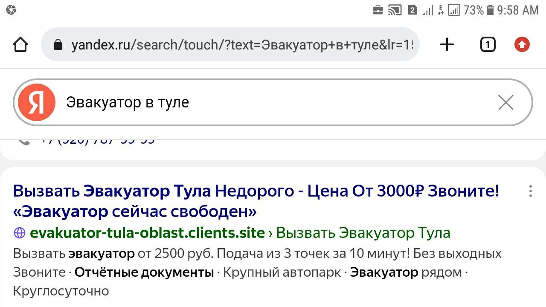This screenshot has height=307, width=546.
Task: Tap the browser home icon
Action: click(x=20, y=44)
